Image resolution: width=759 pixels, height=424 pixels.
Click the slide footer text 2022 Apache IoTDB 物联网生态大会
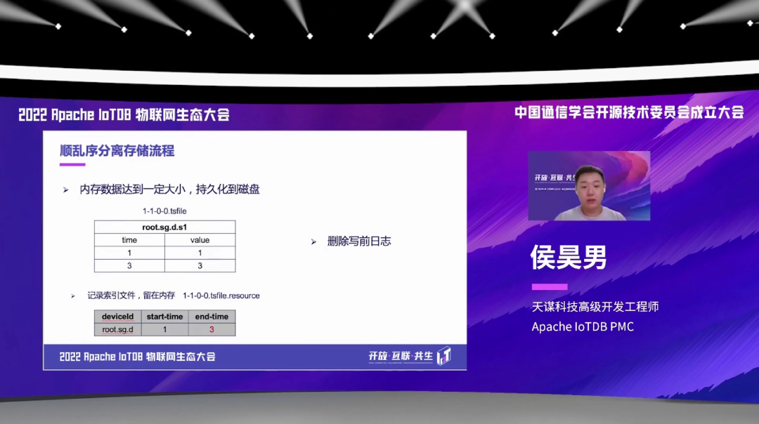pos(138,357)
